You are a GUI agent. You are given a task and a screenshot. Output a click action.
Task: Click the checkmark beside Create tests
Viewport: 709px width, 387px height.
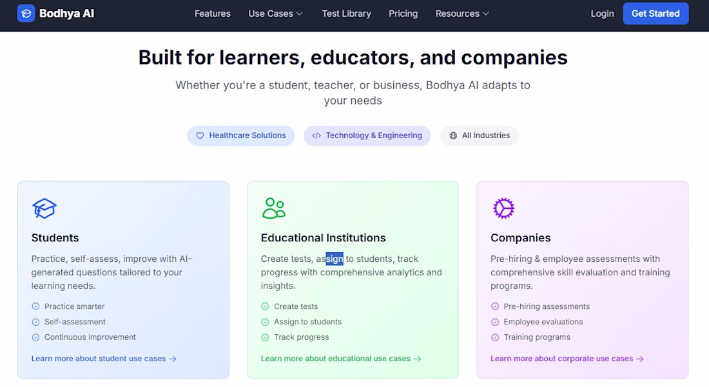pyautogui.click(x=265, y=306)
